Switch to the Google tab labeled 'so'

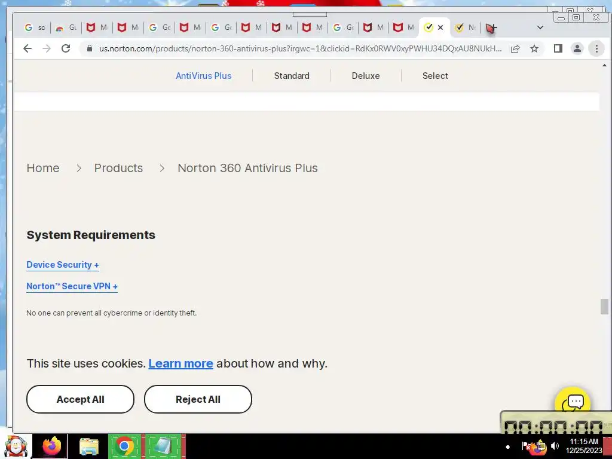click(35, 27)
